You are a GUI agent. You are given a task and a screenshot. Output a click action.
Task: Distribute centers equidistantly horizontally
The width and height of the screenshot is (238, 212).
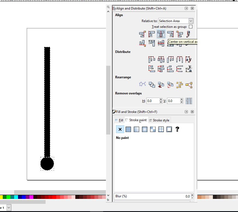[x=161, y=59]
